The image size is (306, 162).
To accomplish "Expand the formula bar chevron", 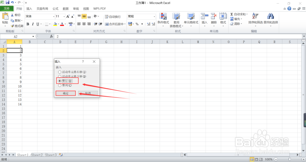I will (x=304, y=36).
